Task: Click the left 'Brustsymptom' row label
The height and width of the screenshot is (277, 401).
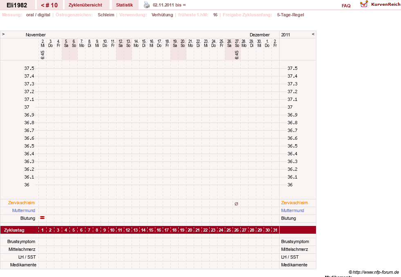Action: [21, 241]
